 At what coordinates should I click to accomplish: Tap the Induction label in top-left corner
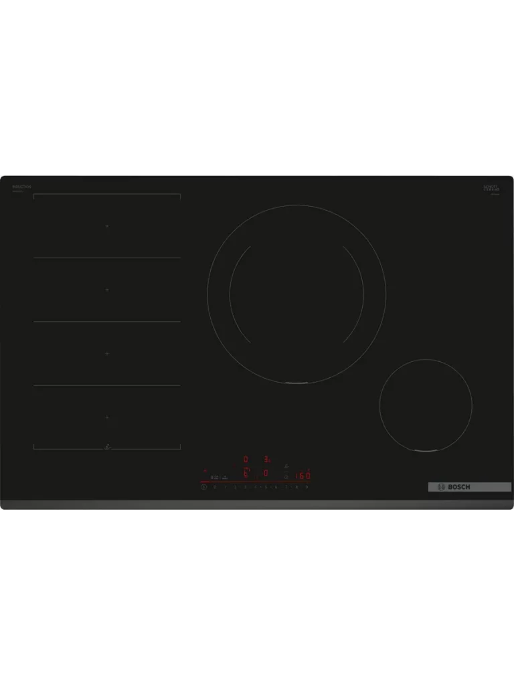tap(22, 187)
